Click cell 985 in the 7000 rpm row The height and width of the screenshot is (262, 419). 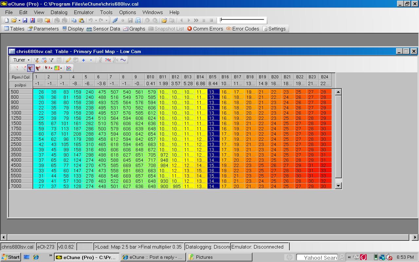click(176, 186)
